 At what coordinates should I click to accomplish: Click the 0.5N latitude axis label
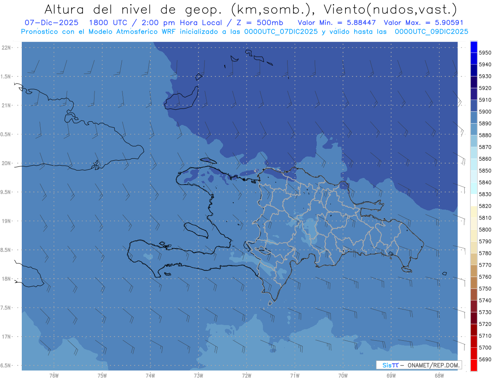point(6,134)
